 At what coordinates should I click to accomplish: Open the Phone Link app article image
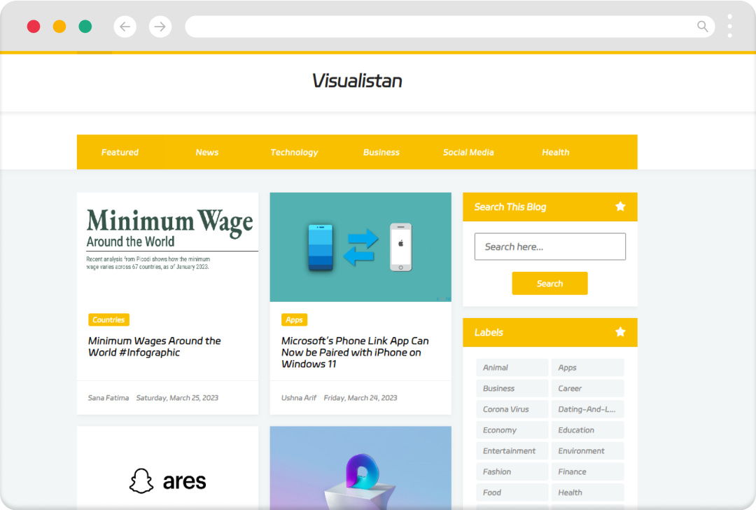tap(360, 247)
